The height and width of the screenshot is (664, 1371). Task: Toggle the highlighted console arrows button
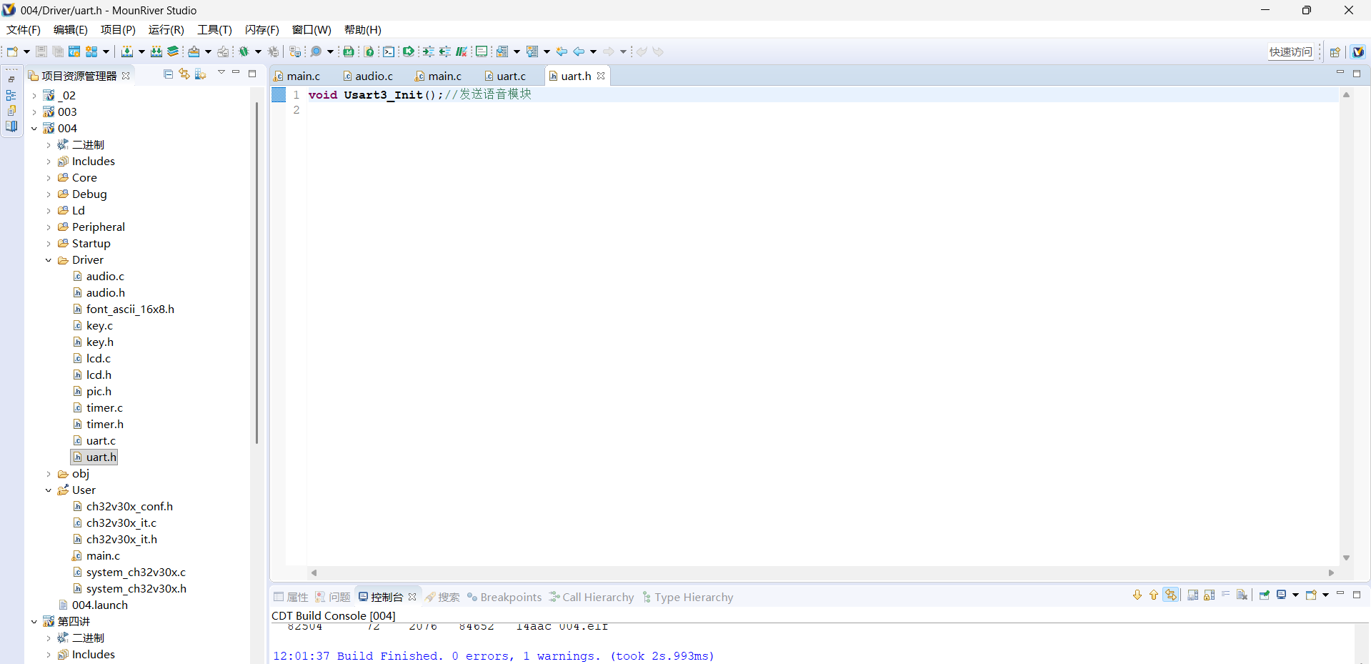pyautogui.click(x=1170, y=595)
